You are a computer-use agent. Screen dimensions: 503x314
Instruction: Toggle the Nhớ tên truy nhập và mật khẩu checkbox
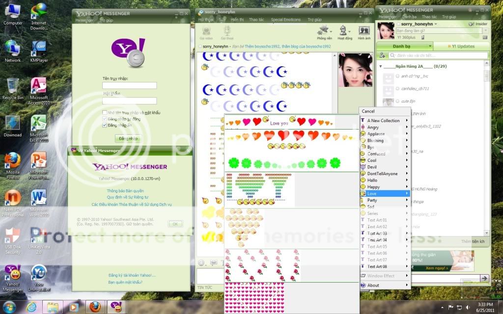coord(105,112)
